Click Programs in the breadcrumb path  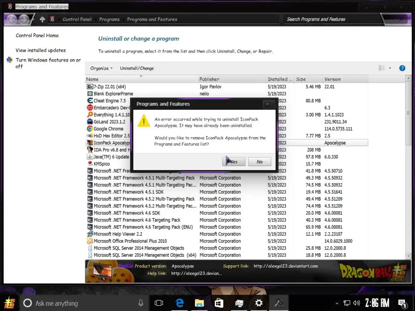(109, 19)
